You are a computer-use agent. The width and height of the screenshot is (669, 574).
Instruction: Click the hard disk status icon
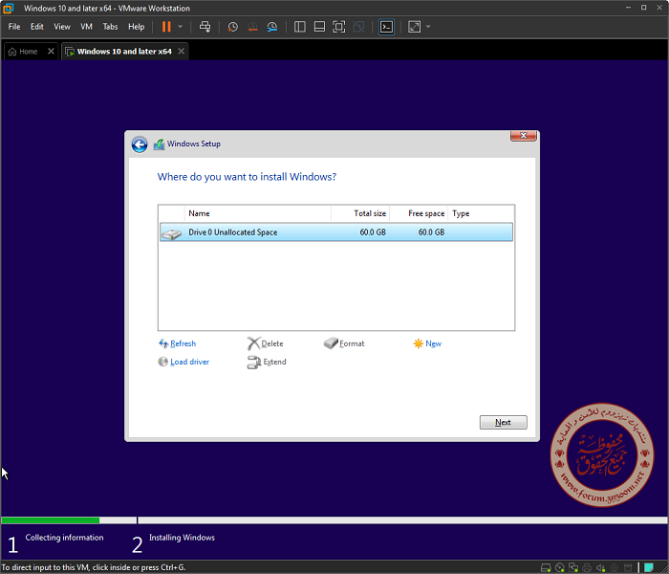pos(546,568)
